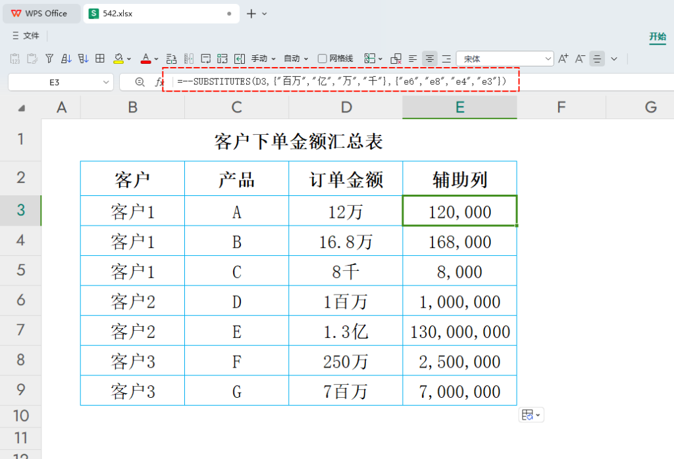Toggle the filter funnel icon
The width and height of the screenshot is (674, 459).
[x=49, y=59]
